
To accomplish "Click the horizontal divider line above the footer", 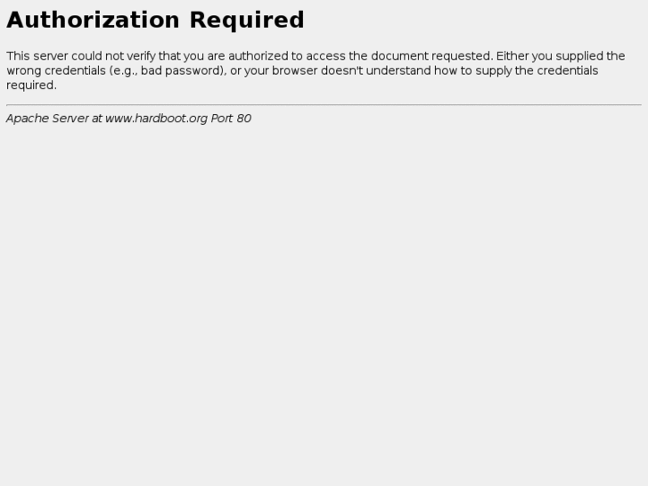I will [324, 104].
